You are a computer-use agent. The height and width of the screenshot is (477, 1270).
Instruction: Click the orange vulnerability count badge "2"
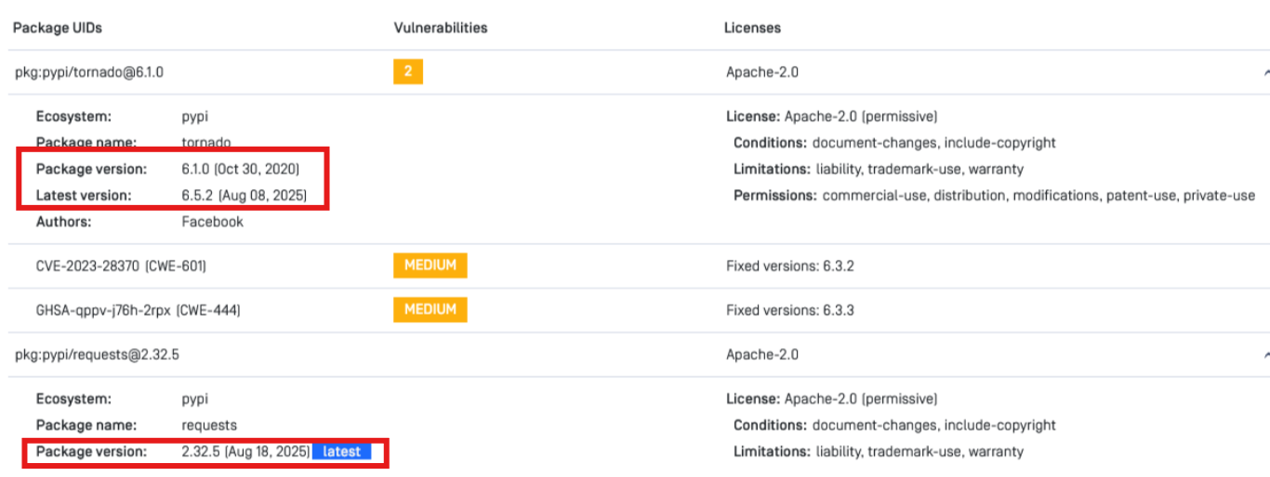click(x=407, y=71)
